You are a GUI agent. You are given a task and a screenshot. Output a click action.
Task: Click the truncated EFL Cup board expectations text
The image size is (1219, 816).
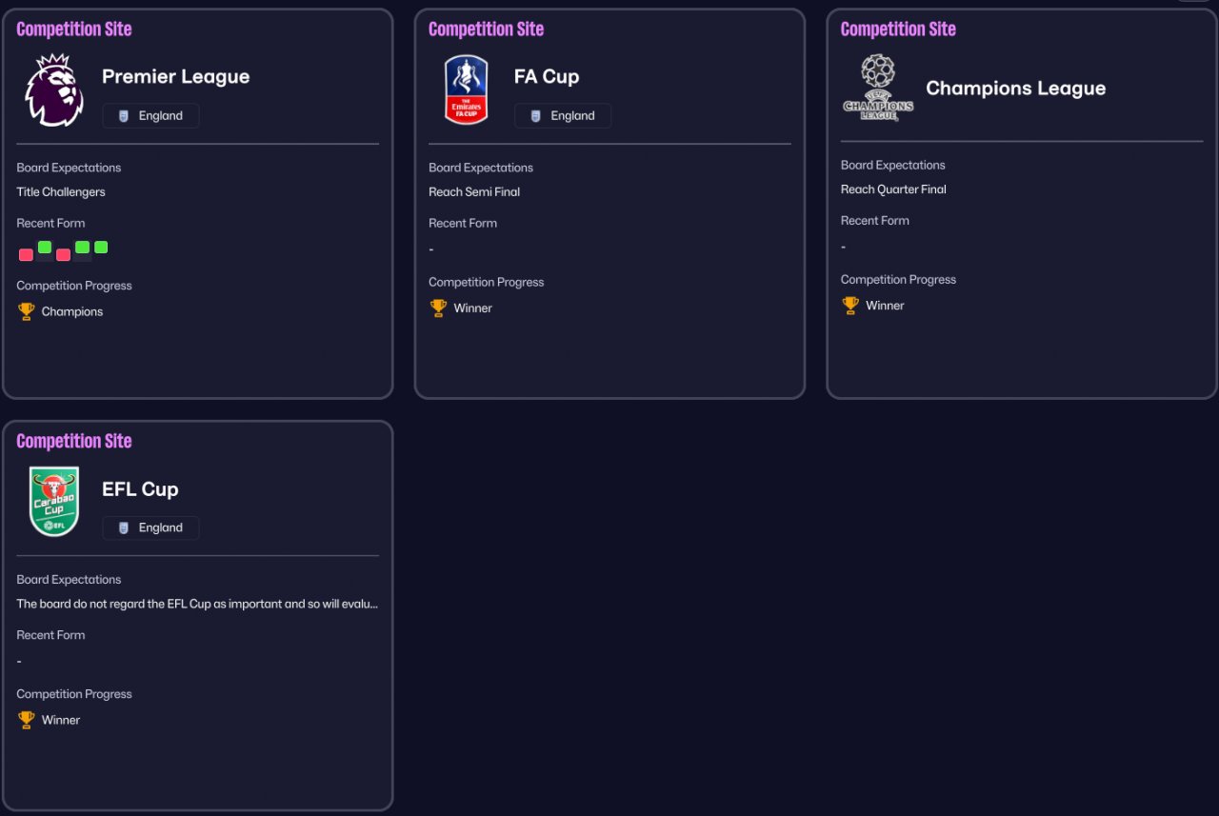click(197, 604)
